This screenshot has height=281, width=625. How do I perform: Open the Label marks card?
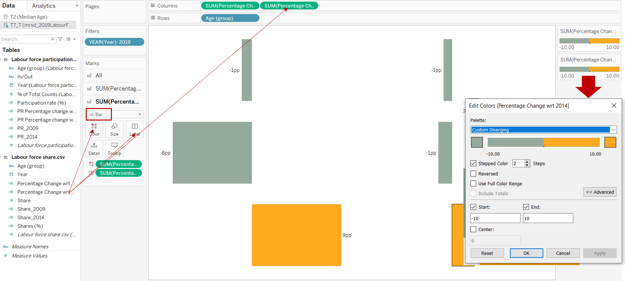[135, 129]
